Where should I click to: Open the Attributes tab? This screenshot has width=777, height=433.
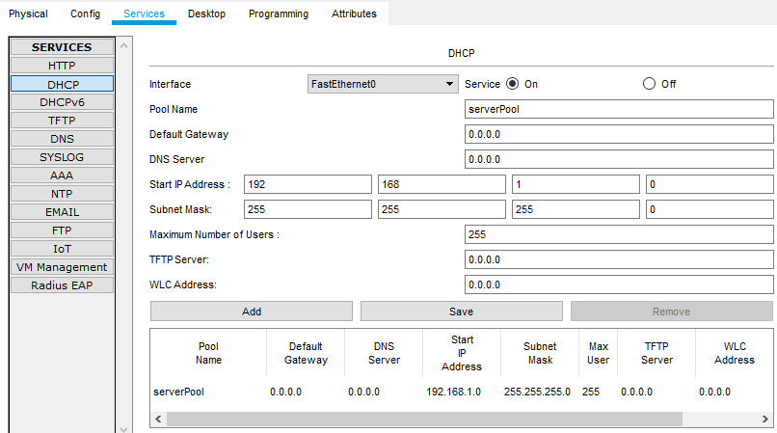[x=354, y=14]
